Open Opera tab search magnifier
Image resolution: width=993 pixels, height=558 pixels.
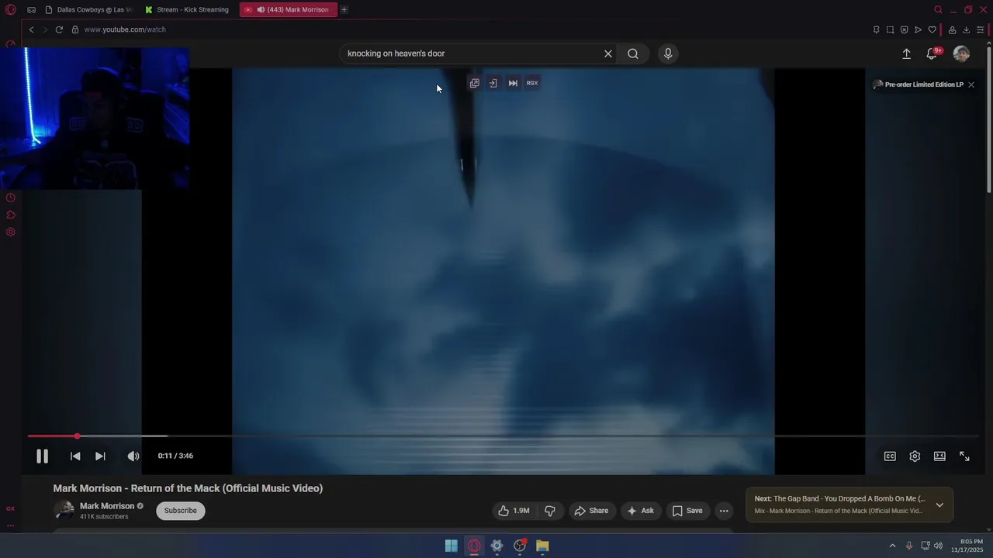tap(938, 9)
